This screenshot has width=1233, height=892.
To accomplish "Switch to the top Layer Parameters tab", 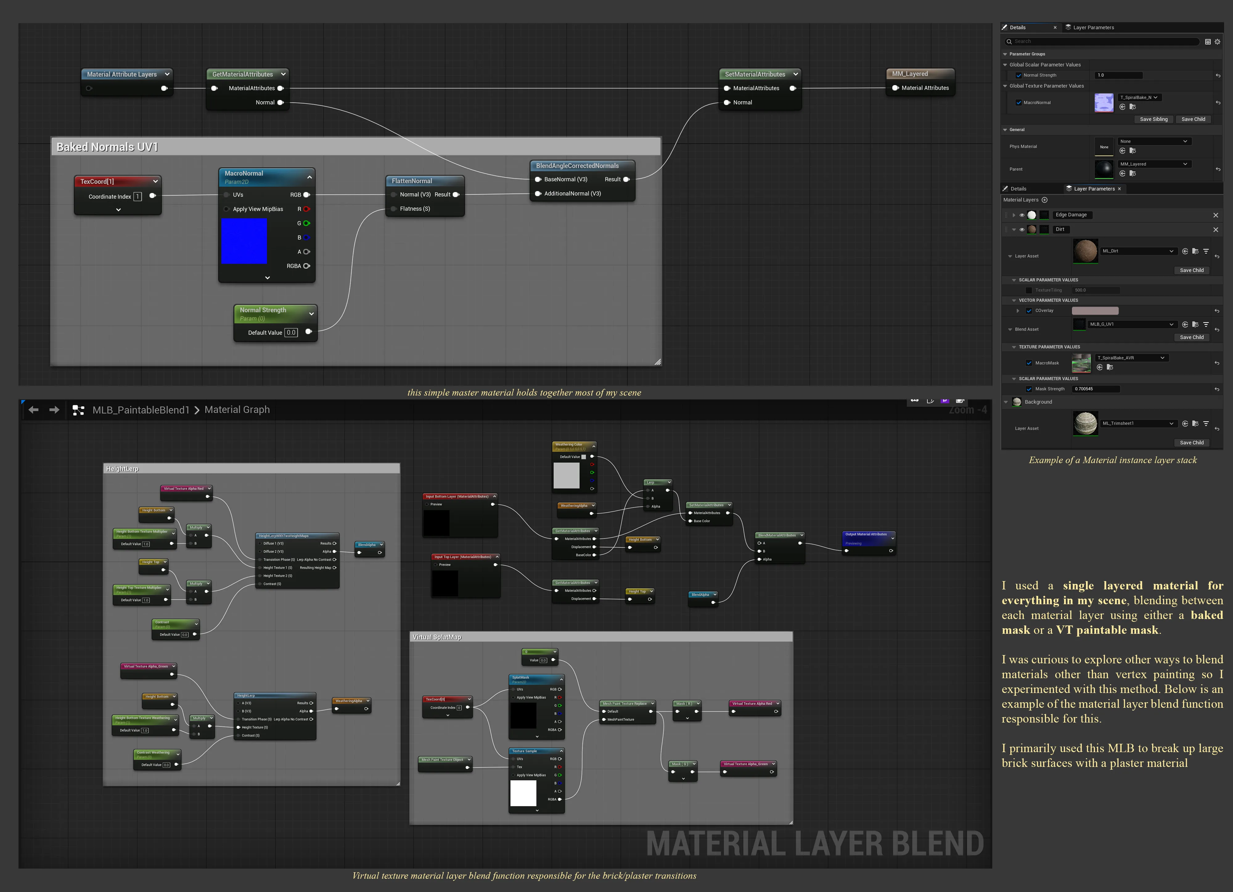I will pyautogui.click(x=1089, y=27).
